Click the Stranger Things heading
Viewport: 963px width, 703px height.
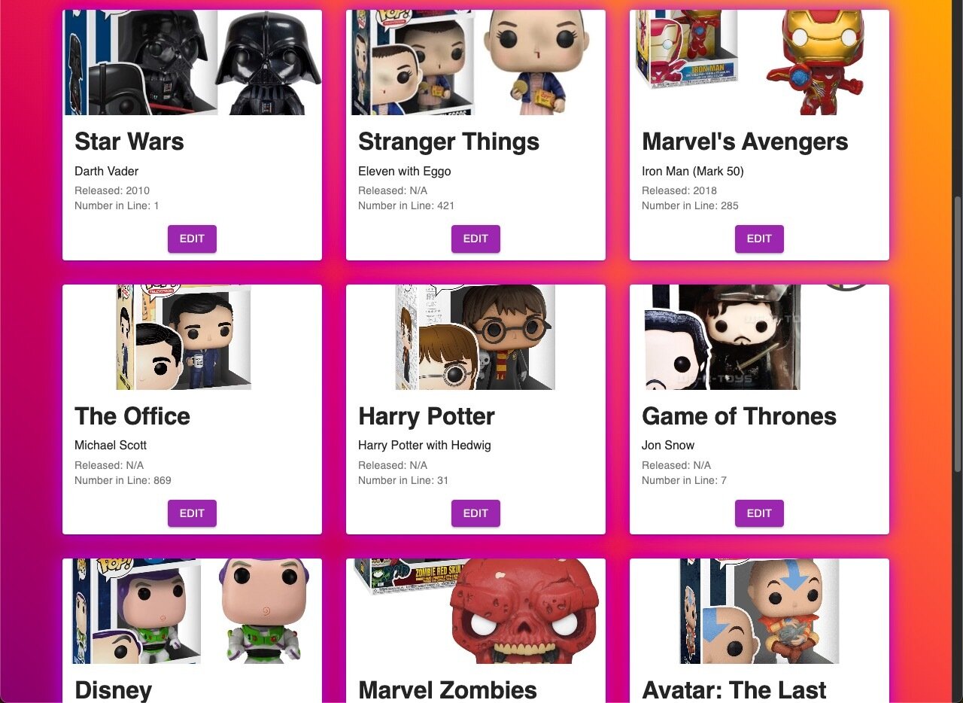click(x=448, y=142)
